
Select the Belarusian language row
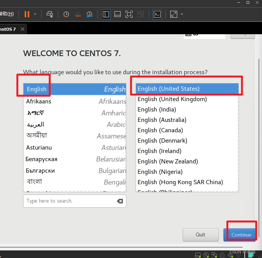75,159
